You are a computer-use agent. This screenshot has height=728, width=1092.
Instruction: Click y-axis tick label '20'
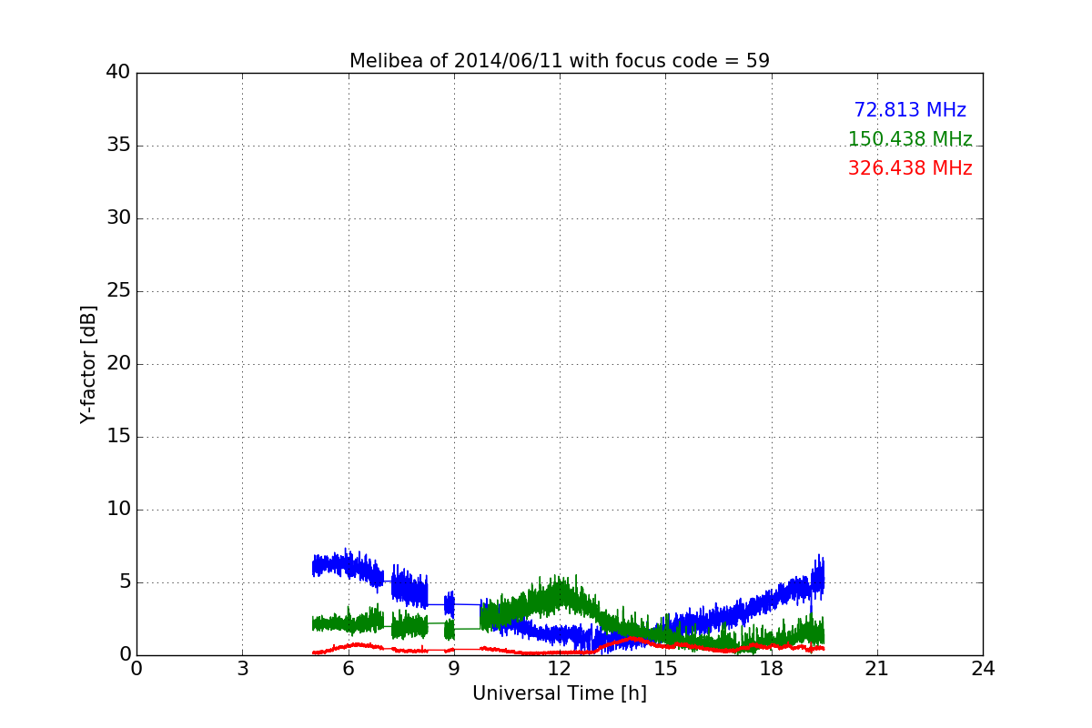(x=118, y=364)
